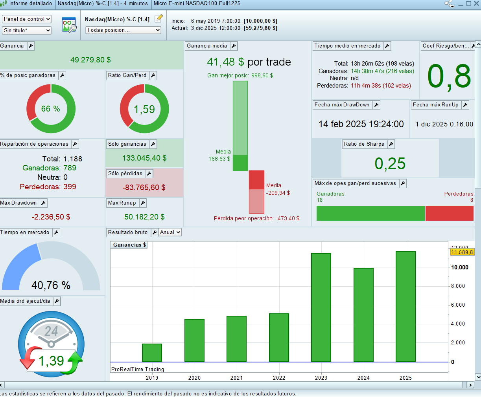Click the share icon in title bar
481x397 pixels.
(449, 4)
